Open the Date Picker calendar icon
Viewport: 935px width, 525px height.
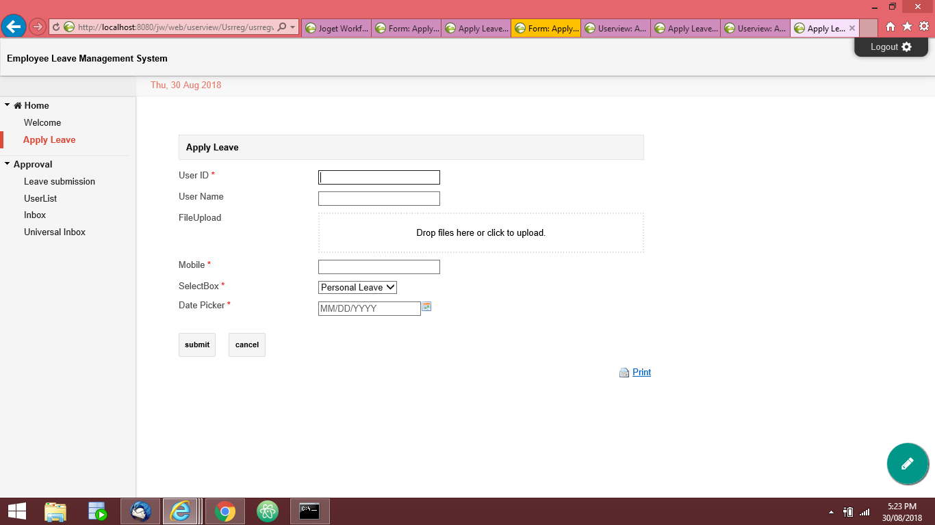coord(426,307)
